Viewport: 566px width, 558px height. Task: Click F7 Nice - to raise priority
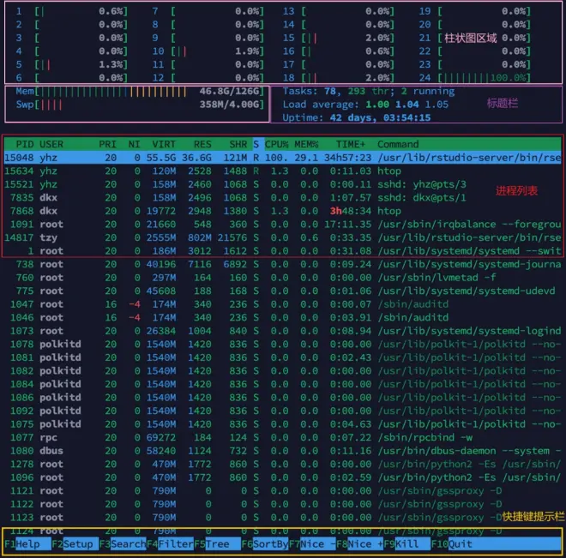click(312, 544)
